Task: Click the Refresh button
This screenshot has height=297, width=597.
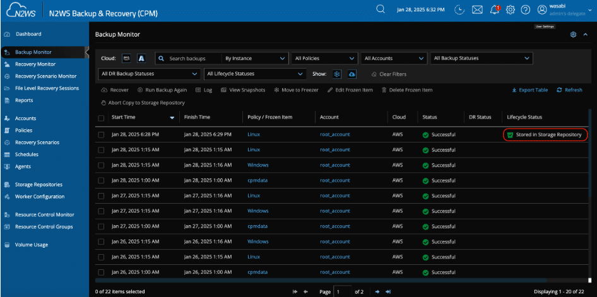Action: tap(570, 90)
